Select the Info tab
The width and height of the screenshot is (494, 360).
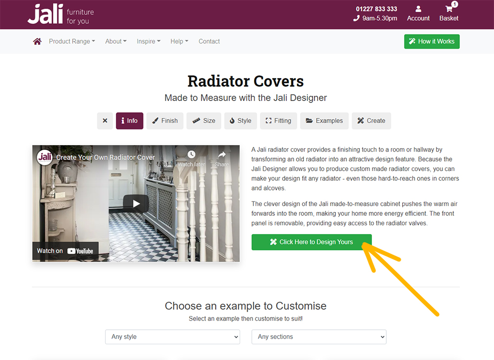pyautogui.click(x=129, y=120)
